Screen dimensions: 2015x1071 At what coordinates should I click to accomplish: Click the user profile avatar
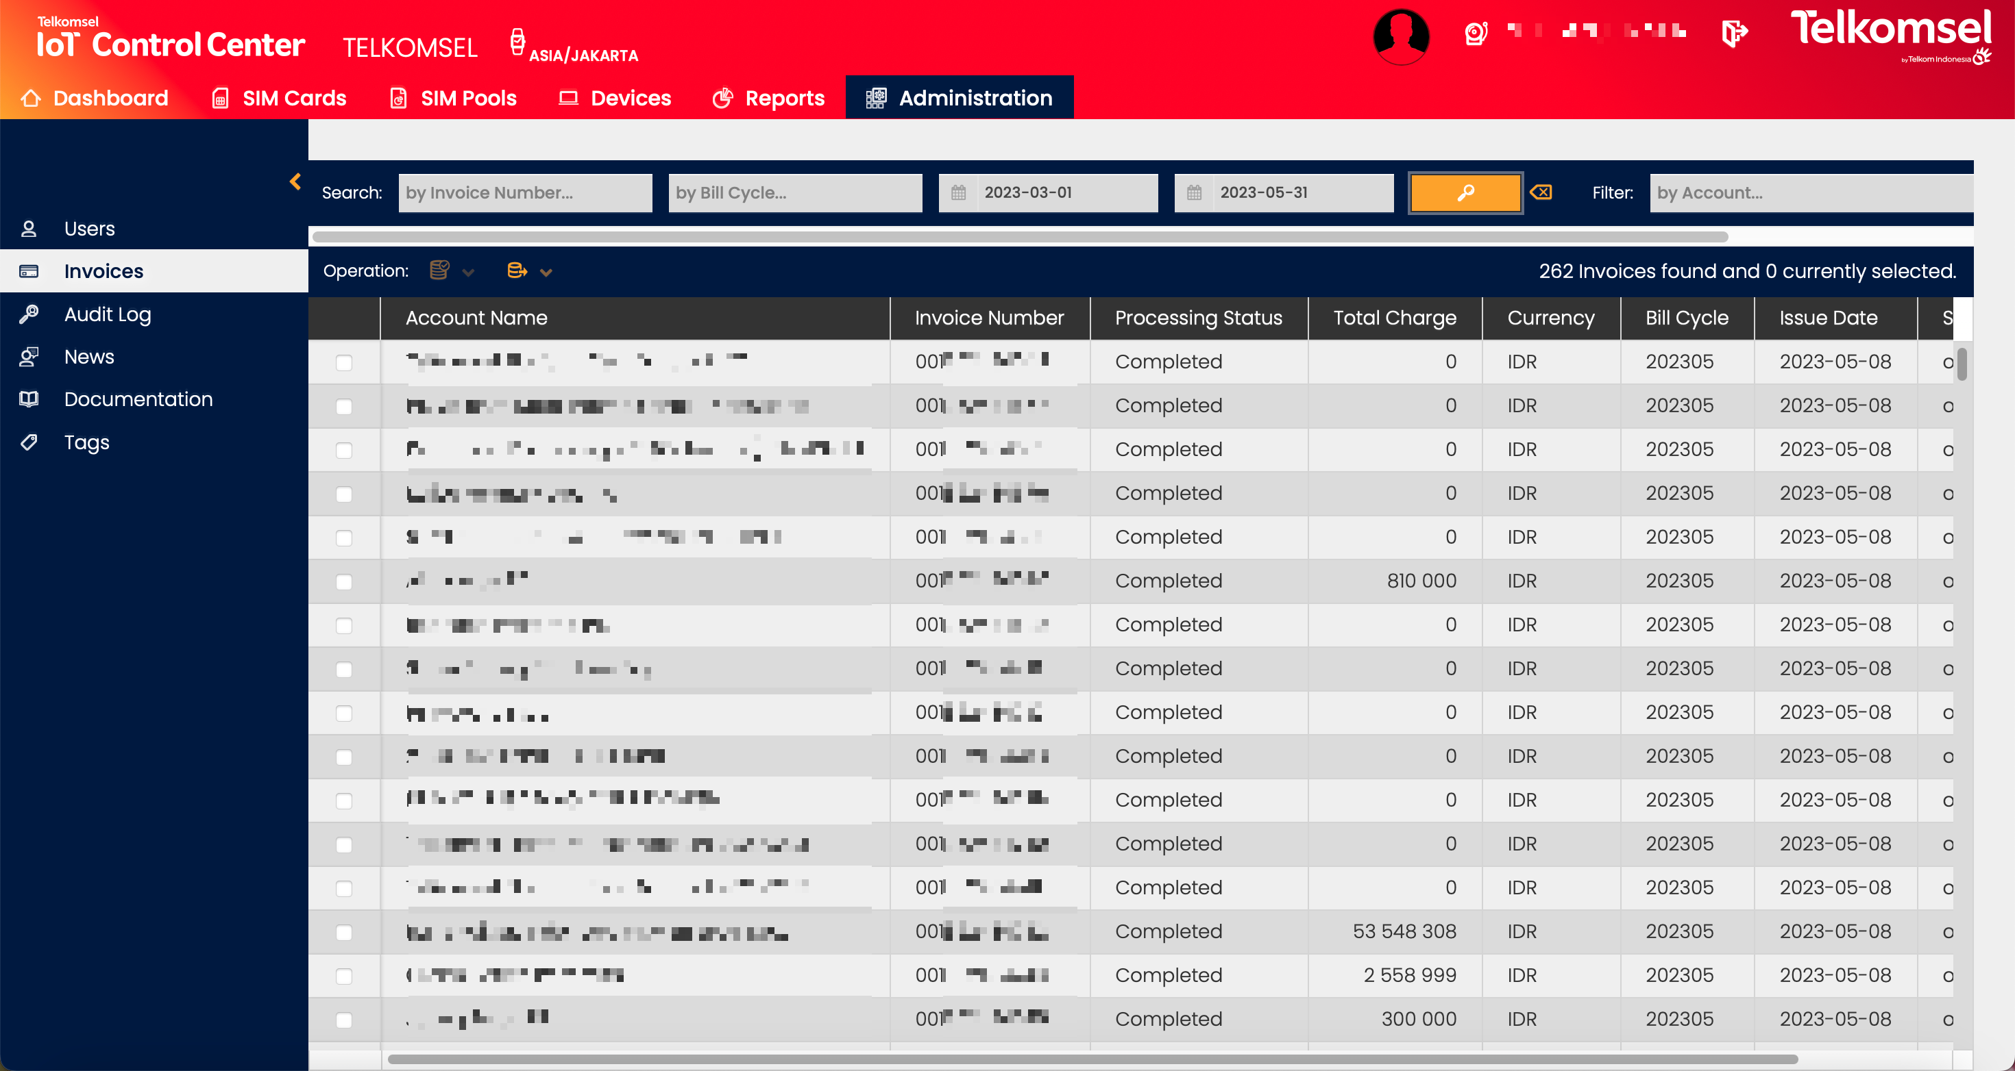coord(1400,35)
